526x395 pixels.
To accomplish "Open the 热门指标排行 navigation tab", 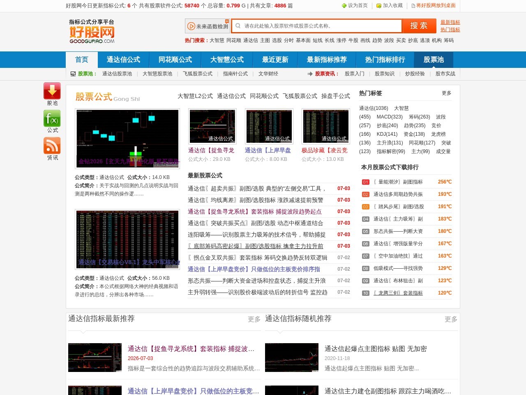I will point(385,60).
